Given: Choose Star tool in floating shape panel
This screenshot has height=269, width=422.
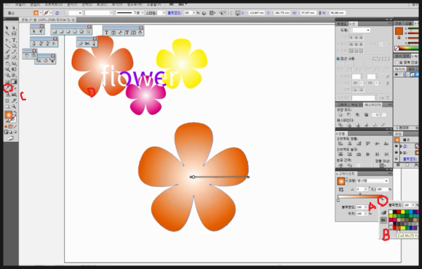Looking at the screenshot, I should pyautogui.click(x=81, y=32).
